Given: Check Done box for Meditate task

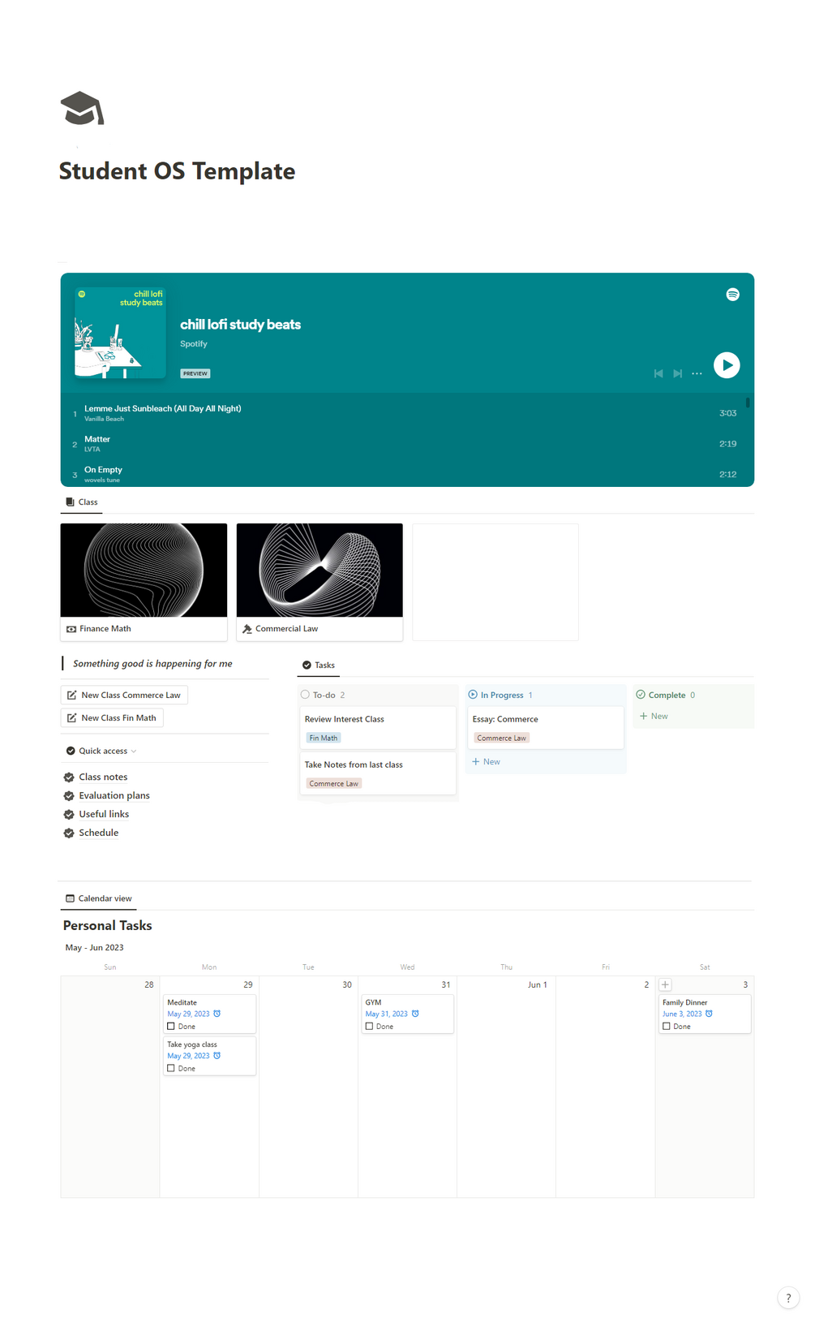Looking at the screenshot, I should click(171, 1027).
